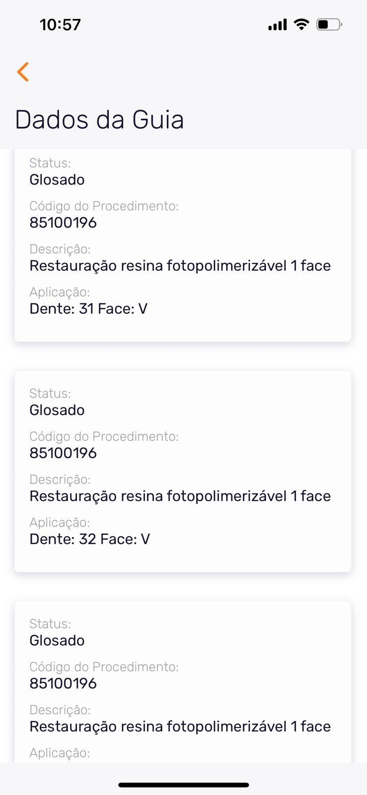Tap the Wi-Fi status icon
This screenshot has width=367, height=795.
click(x=301, y=24)
